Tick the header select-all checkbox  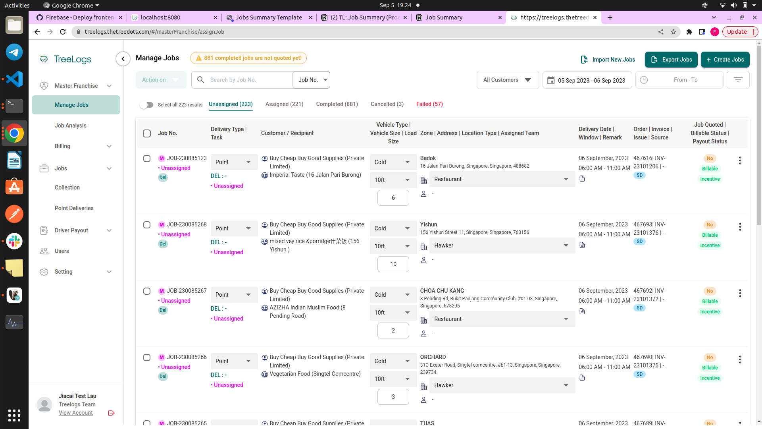[147, 133]
